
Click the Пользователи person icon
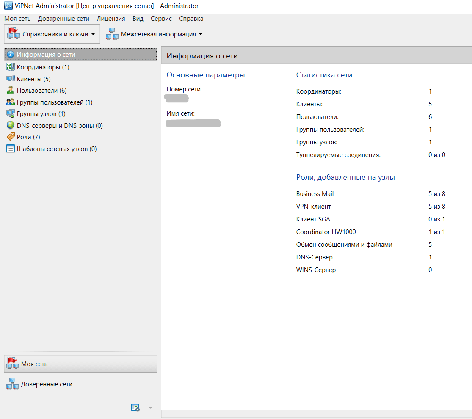pyautogui.click(x=11, y=90)
